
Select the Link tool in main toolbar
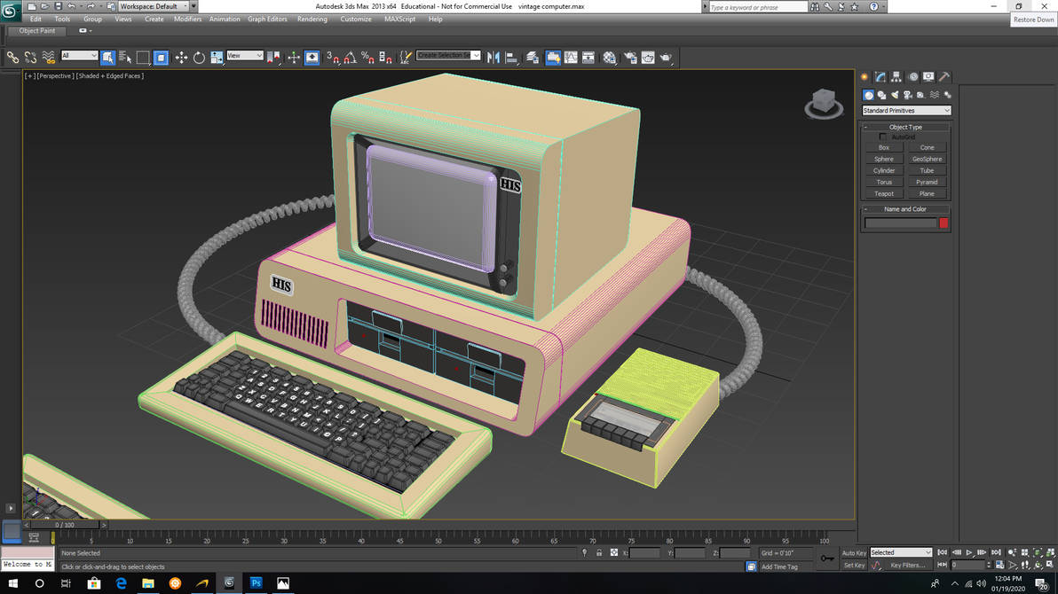12,58
